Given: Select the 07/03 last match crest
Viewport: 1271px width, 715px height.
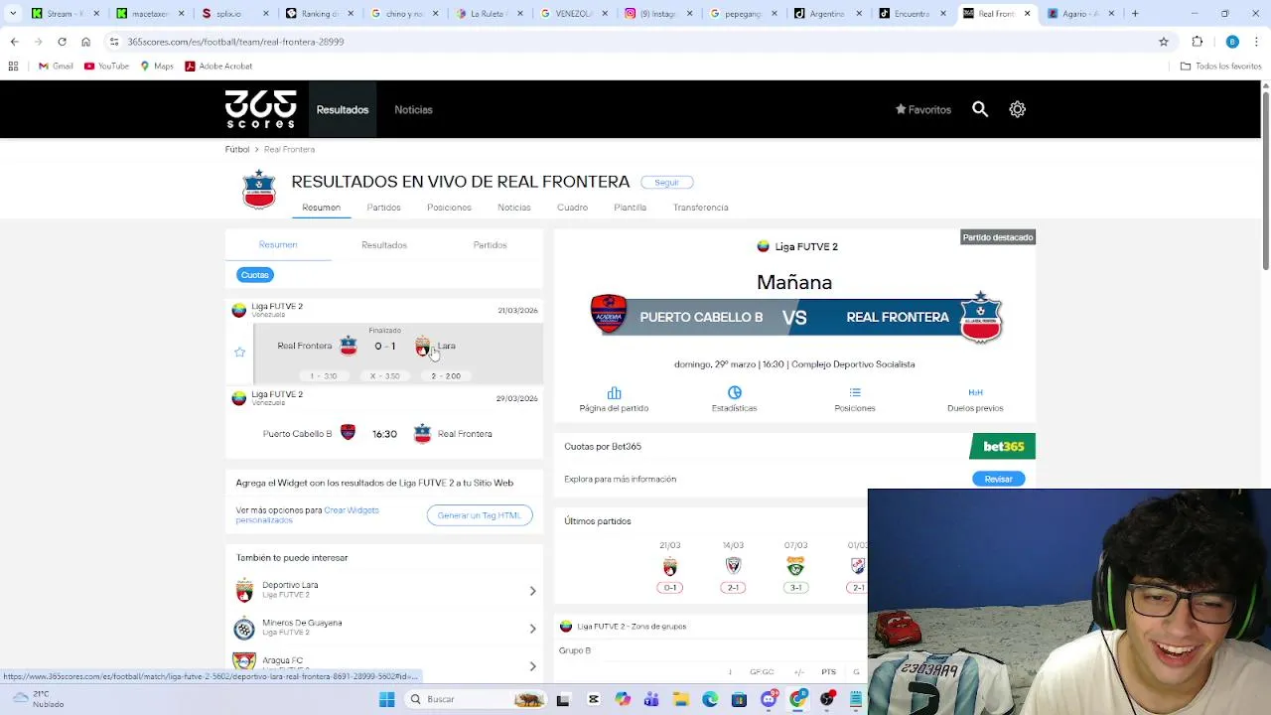Looking at the screenshot, I should tap(795, 566).
